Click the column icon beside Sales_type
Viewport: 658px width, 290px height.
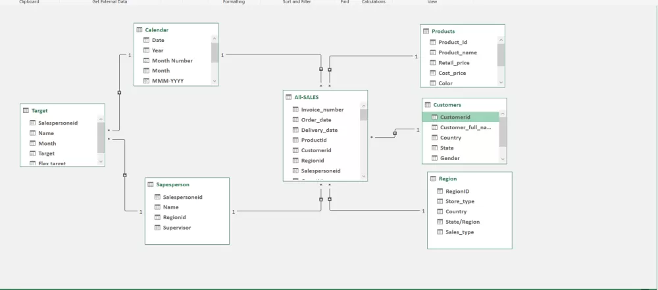point(440,232)
